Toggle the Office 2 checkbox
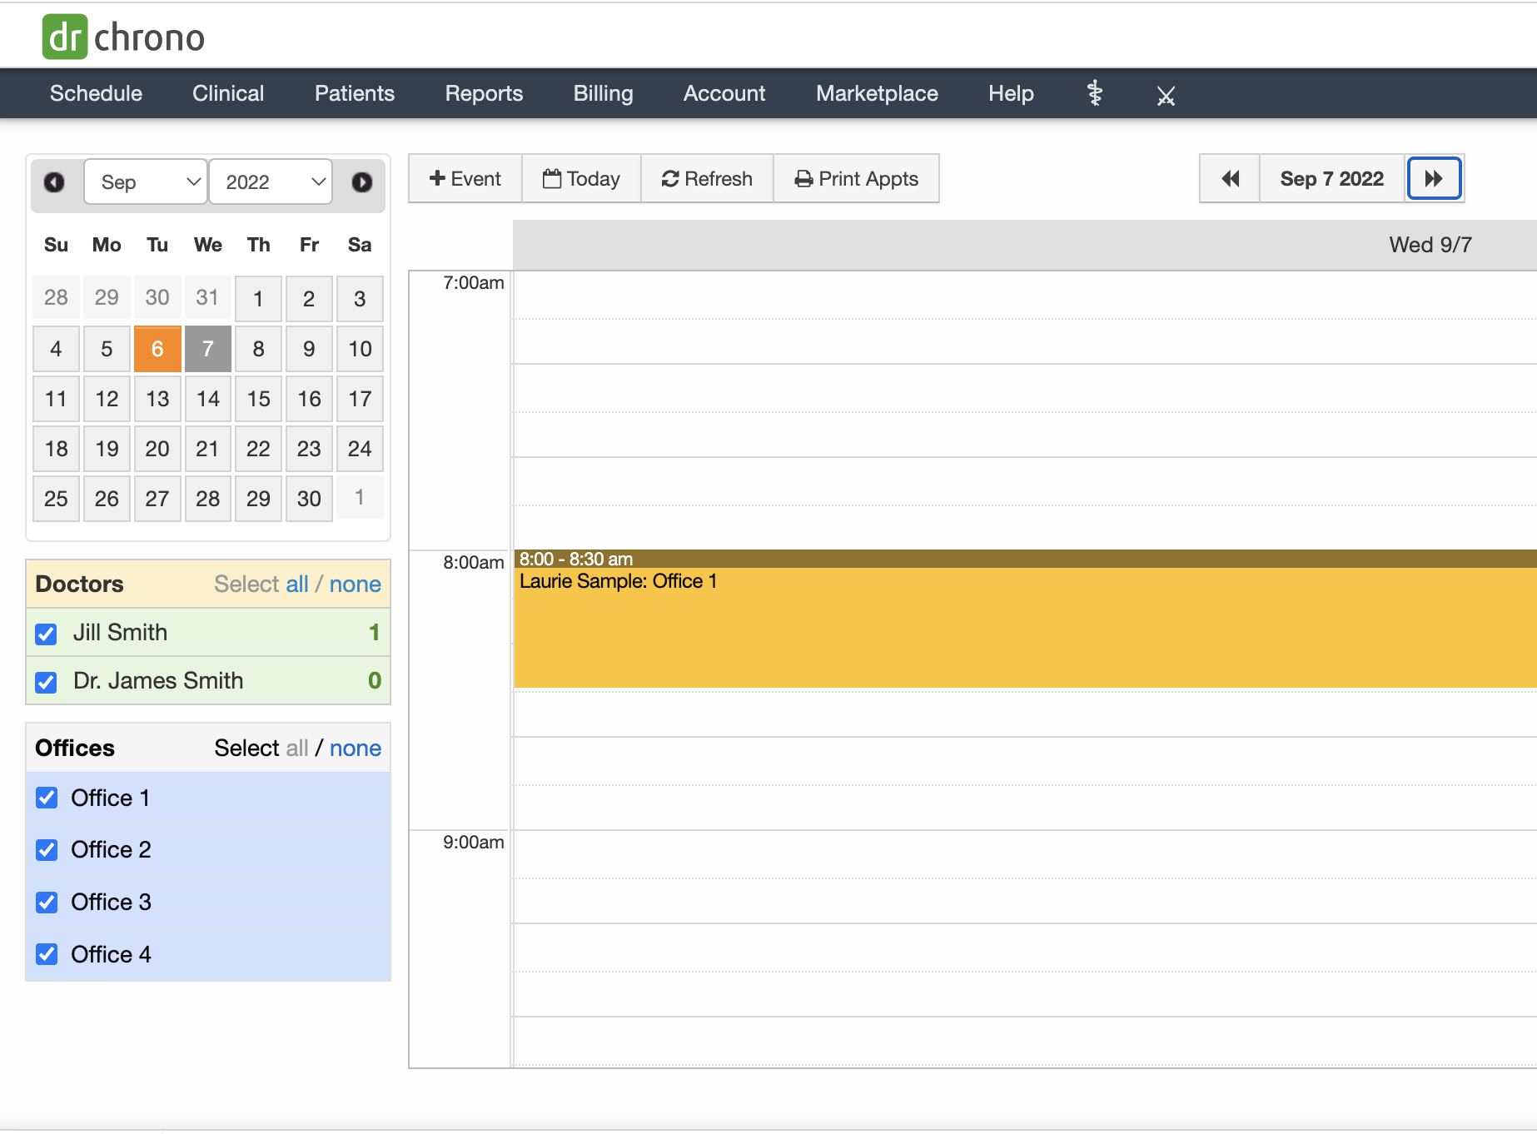Screen dimensions: 1537x1134 click(47, 850)
